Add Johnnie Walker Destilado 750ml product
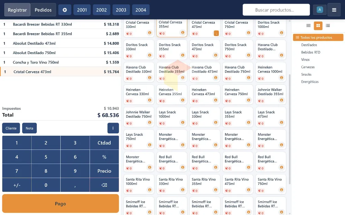The width and height of the screenshot is (345, 215). coord(139,117)
